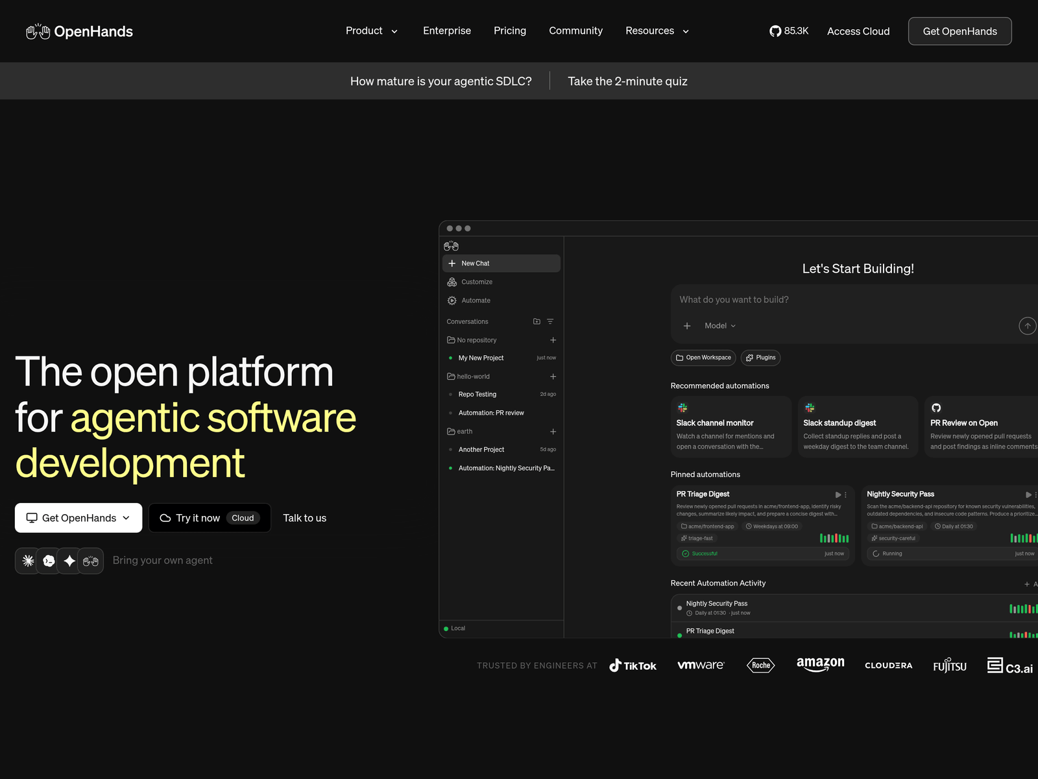Take the 2-minute quiz link
Image resolution: width=1038 pixels, height=779 pixels.
click(627, 81)
